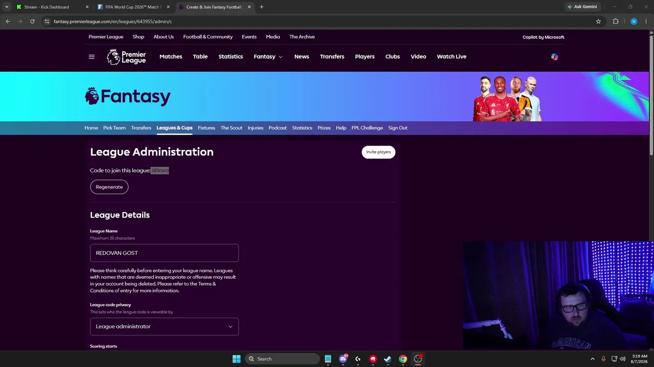Screen dimensions: 654x367
Task: Click Ask Gemini in the browser title bar
Action: [582, 7]
